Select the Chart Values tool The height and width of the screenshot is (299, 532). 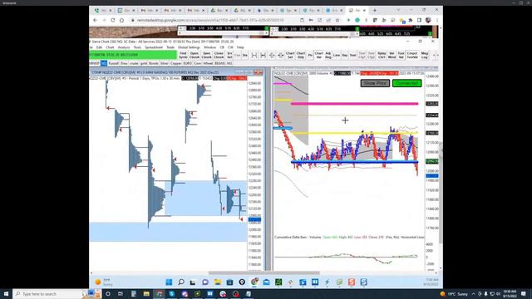(x=319, y=55)
